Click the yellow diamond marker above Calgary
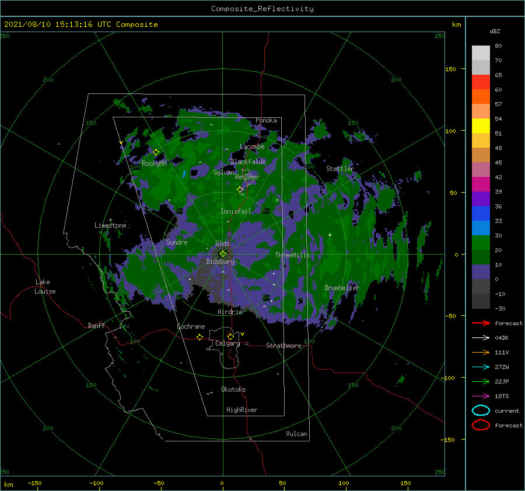 point(230,336)
